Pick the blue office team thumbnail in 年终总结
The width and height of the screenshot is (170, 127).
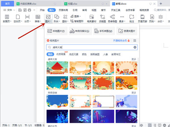[x=57, y=101]
